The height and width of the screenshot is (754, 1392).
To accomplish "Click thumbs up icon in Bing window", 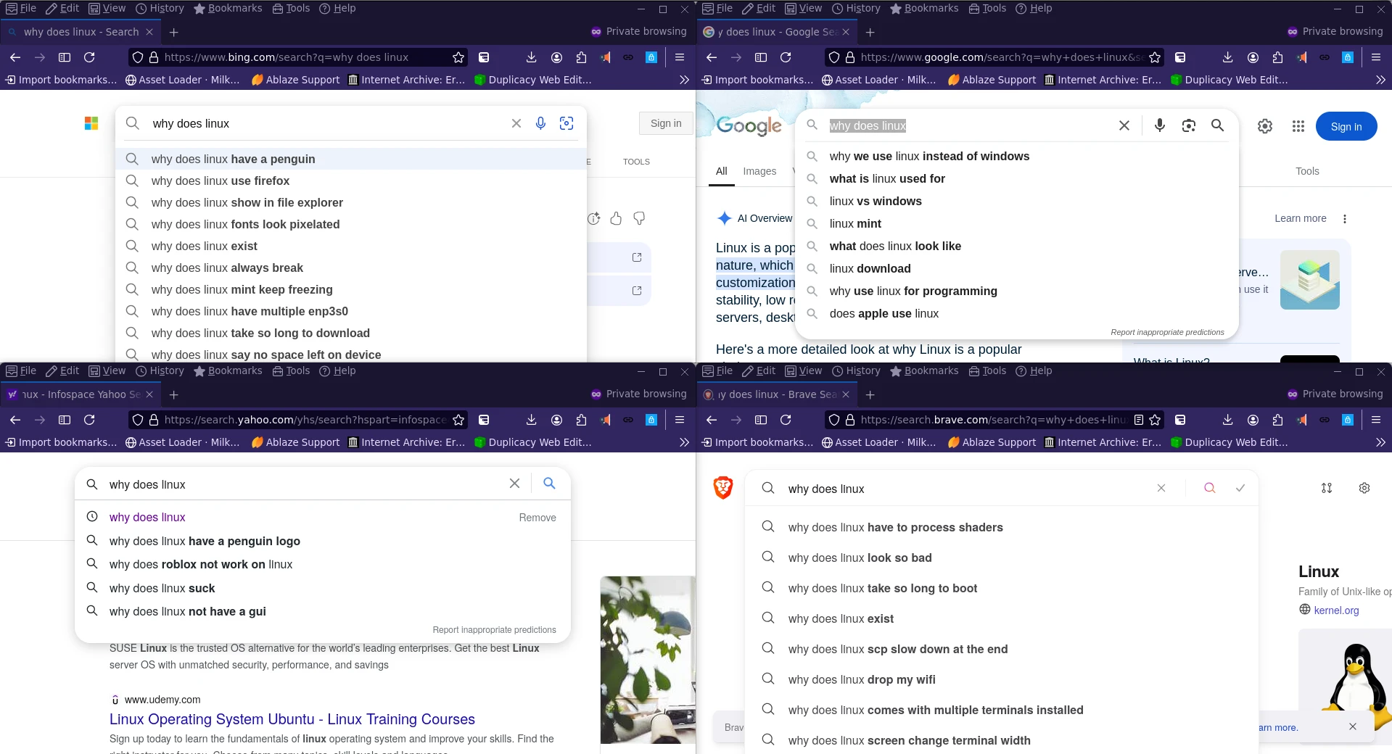I will pyautogui.click(x=616, y=218).
